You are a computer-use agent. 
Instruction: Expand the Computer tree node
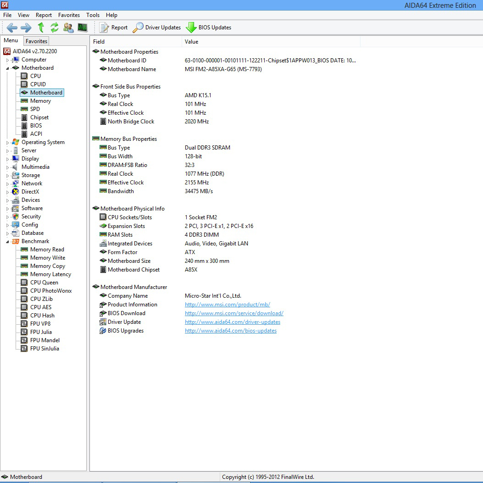pos(8,60)
